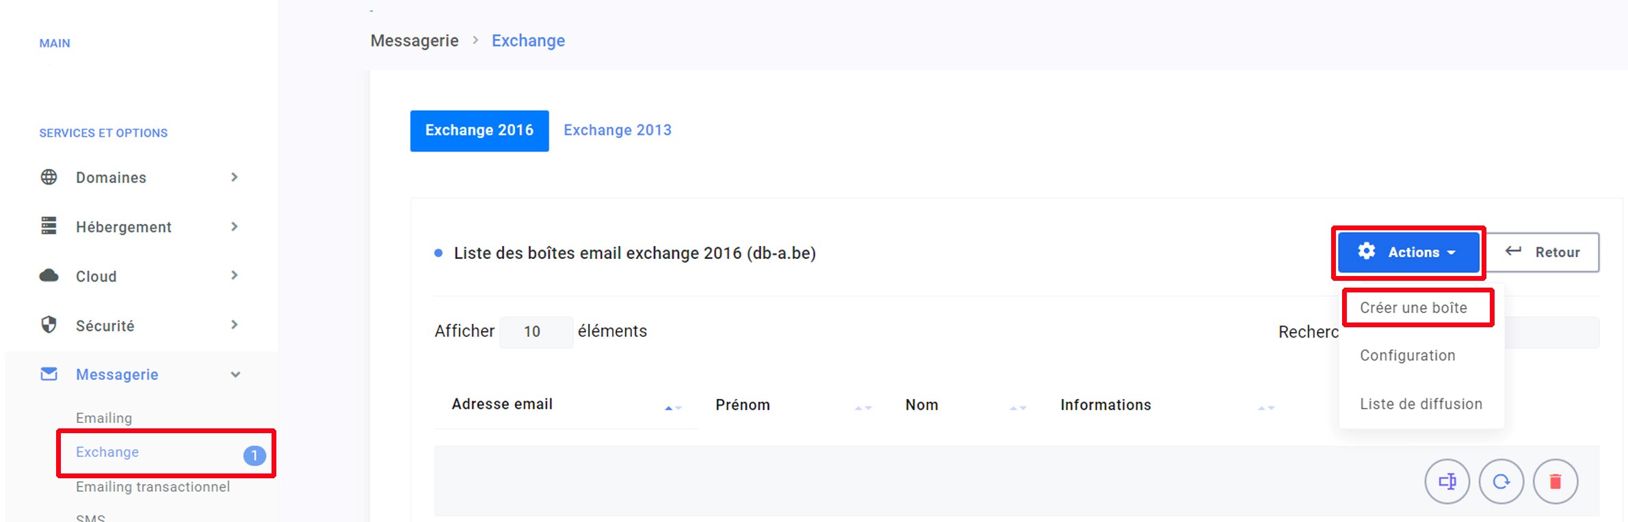Choose Configuration from the Actions menu
The height and width of the screenshot is (522, 1628).
tap(1407, 355)
